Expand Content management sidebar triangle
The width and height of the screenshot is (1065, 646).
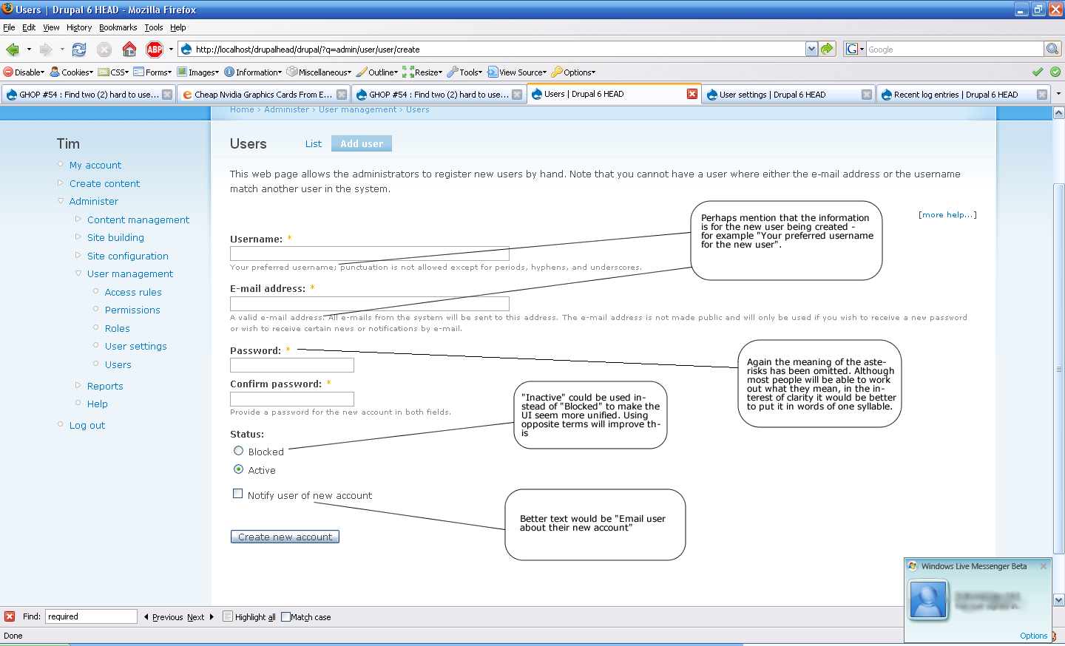[x=78, y=219]
